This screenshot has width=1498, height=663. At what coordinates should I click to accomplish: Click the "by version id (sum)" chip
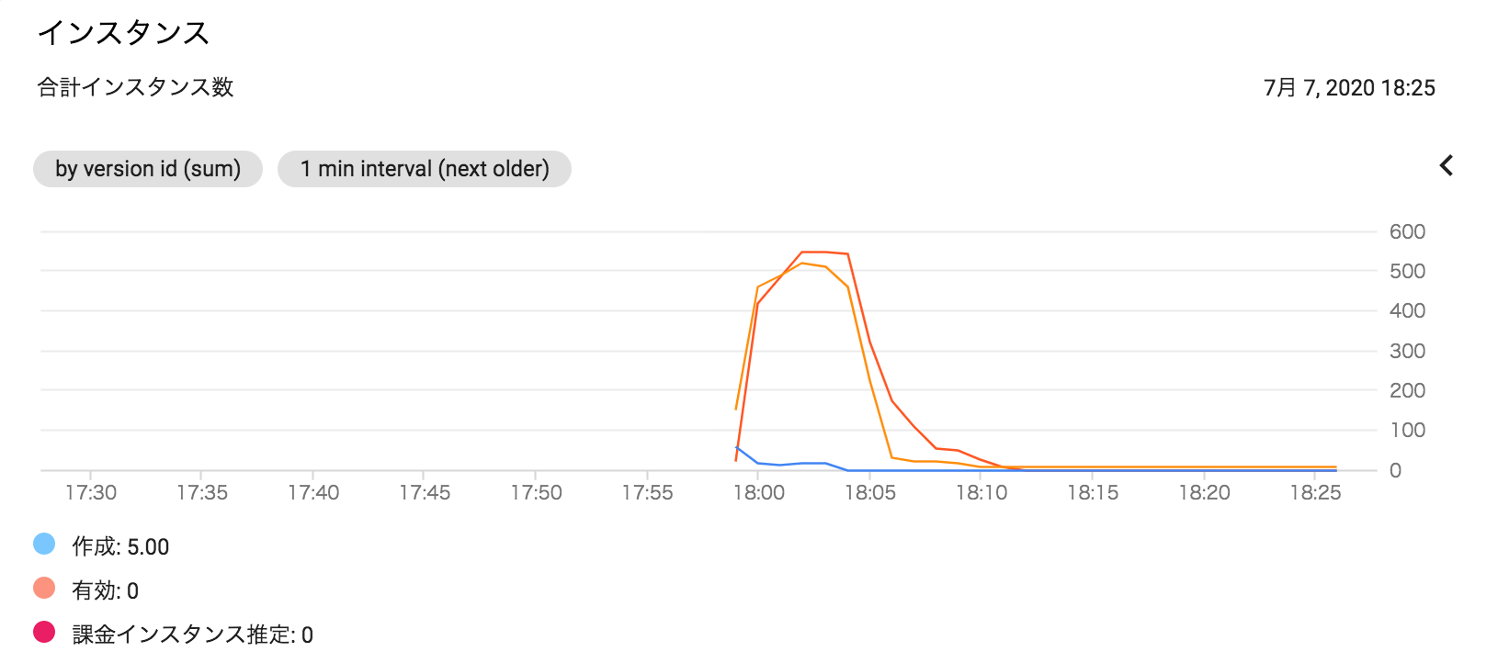tap(148, 169)
